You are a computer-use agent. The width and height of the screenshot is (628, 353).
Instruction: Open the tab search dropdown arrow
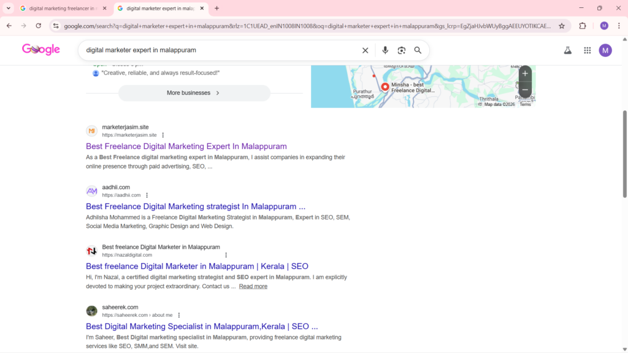8,8
